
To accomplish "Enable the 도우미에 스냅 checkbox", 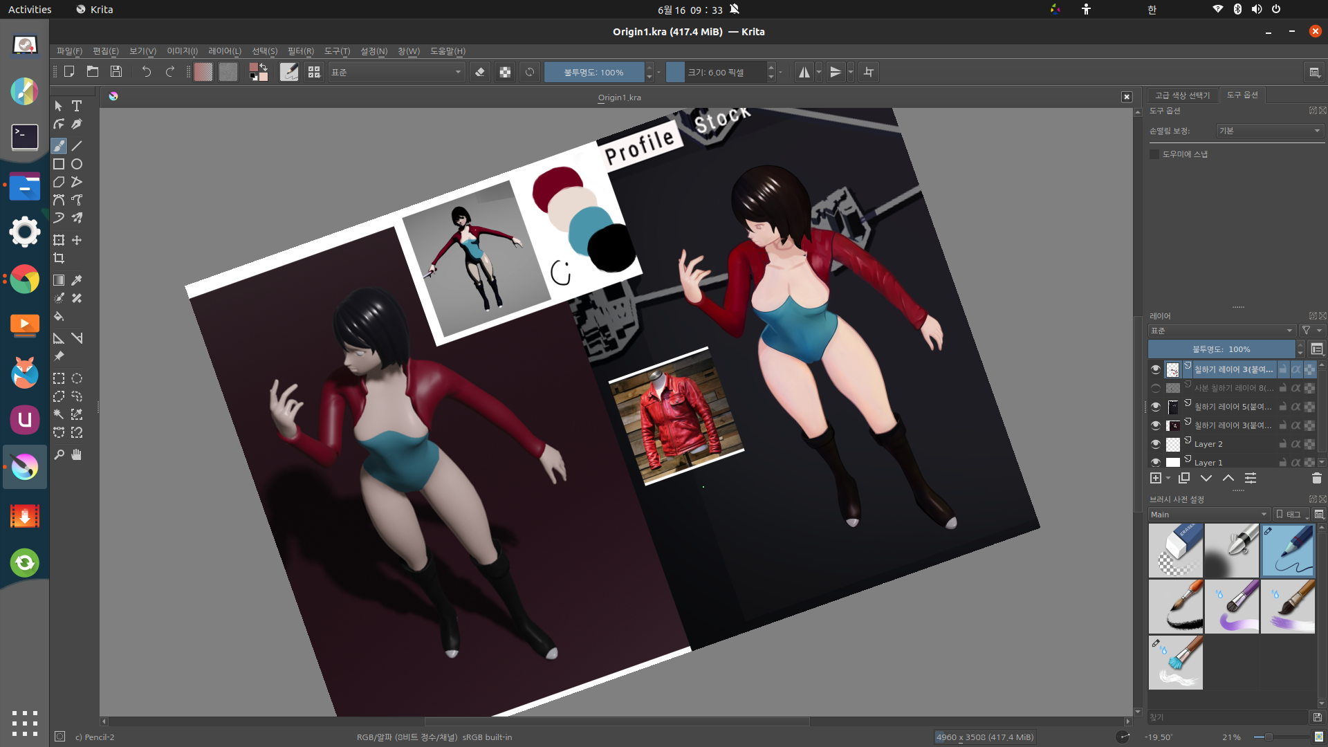I will tap(1154, 154).
